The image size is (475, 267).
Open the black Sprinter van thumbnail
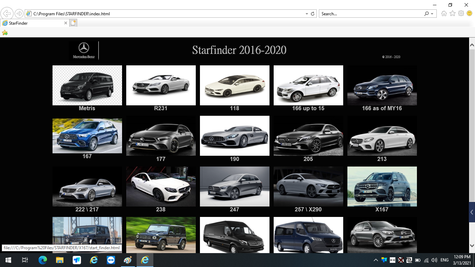(x=235, y=235)
